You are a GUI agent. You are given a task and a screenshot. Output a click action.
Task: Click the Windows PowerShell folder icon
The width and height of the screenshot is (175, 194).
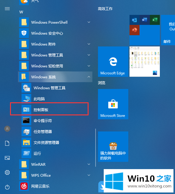tap(24, 22)
